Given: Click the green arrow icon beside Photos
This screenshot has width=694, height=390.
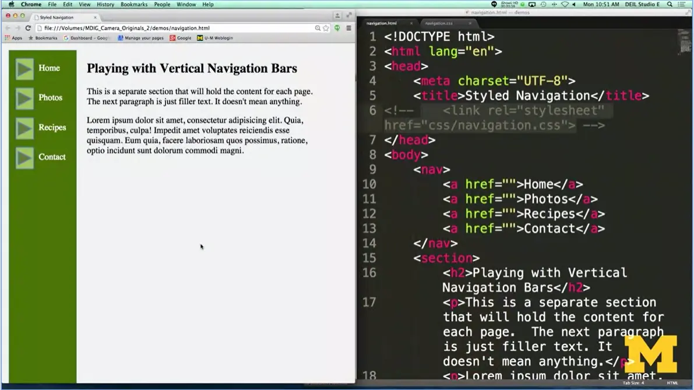Looking at the screenshot, I should [x=24, y=97].
